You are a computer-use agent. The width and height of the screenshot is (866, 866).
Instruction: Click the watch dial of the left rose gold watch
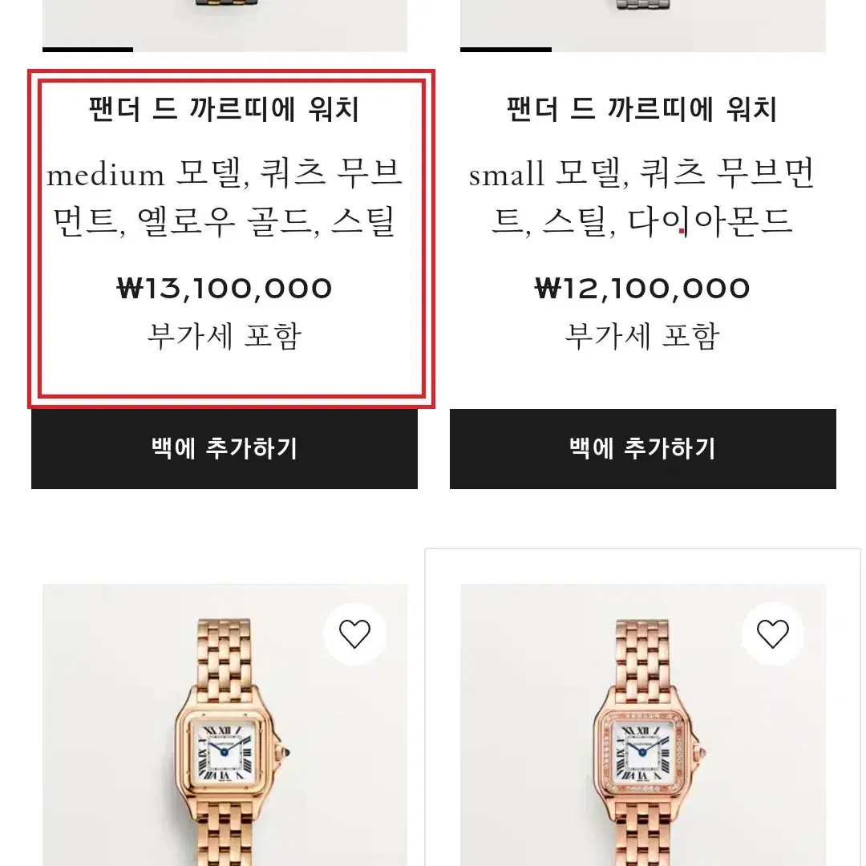tap(225, 752)
